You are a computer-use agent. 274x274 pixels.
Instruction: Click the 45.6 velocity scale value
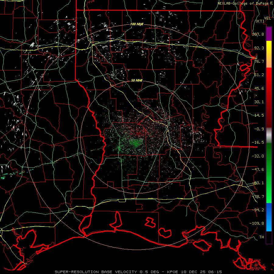click(259, 88)
